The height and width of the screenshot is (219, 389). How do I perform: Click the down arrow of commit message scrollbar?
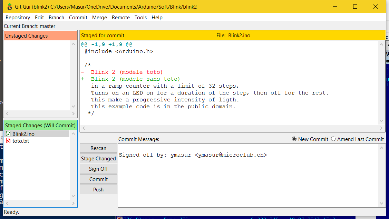(x=381, y=203)
